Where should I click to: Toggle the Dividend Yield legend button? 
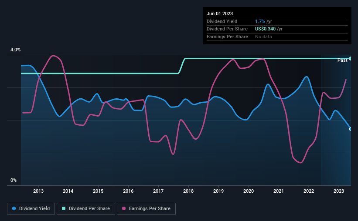pyautogui.click(x=31, y=209)
